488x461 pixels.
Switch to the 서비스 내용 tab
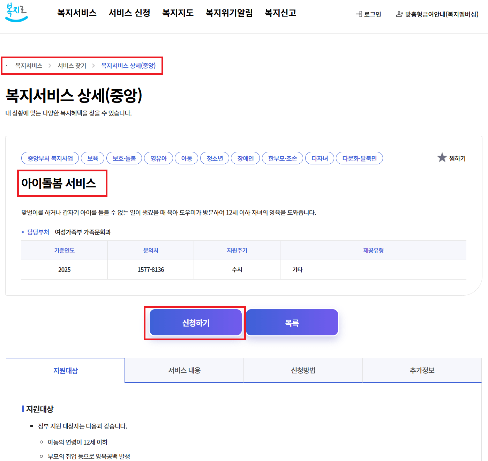(184, 371)
